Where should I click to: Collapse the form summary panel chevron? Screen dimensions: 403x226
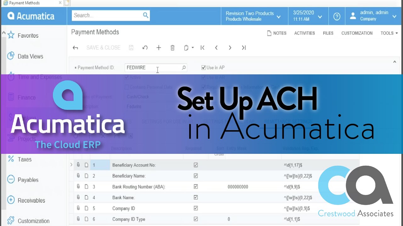pos(394,62)
